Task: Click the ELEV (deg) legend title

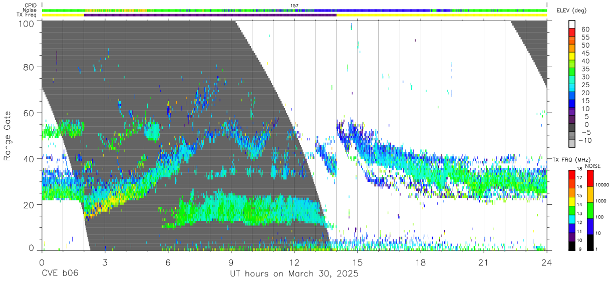Action: [x=571, y=11]
